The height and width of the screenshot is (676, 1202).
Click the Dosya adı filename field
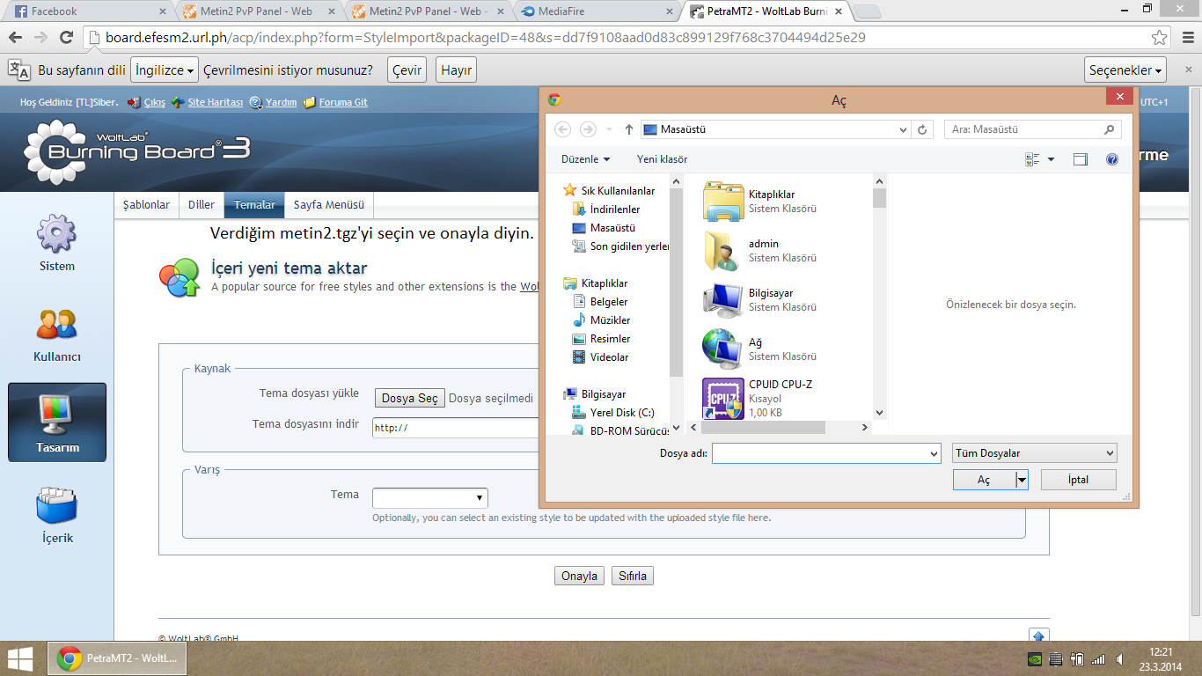tap(826, 453)
